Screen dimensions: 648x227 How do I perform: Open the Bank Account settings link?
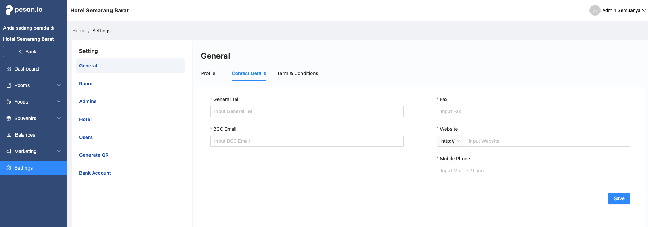[95, 173]
